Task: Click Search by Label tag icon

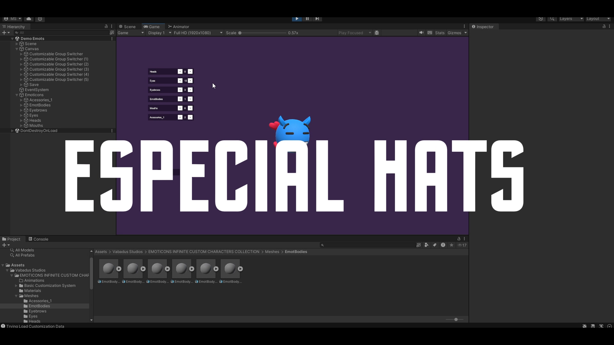Action: [435, 245]
